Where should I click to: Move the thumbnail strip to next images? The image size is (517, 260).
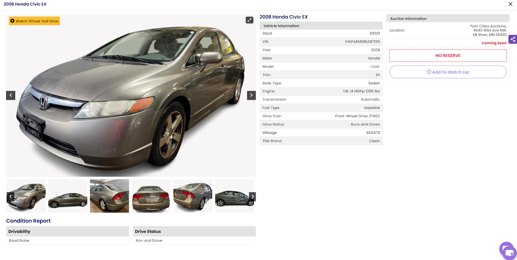pos(252,196)
